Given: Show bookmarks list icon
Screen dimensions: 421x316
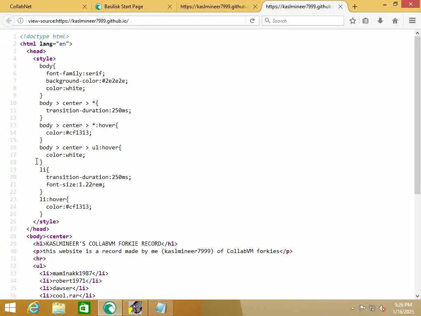Looking at the screenshot, I should pos(365,21).
